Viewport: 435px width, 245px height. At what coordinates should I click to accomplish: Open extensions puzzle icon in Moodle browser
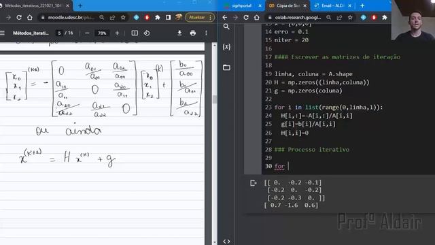158,18
